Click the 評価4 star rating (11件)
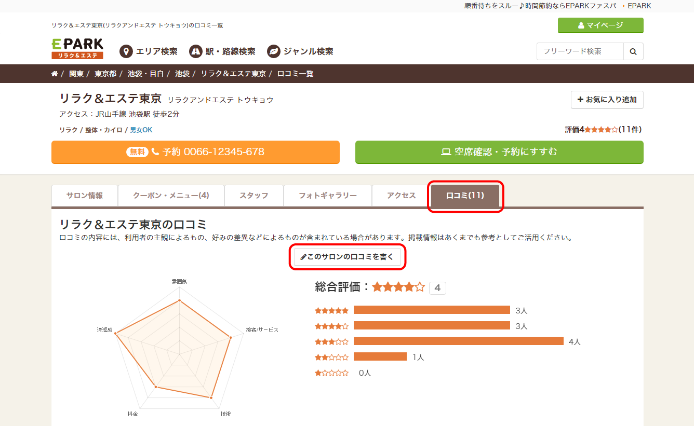Image resolution: width=694 pixels, height=426 pixels. click(x=604, y=130)
